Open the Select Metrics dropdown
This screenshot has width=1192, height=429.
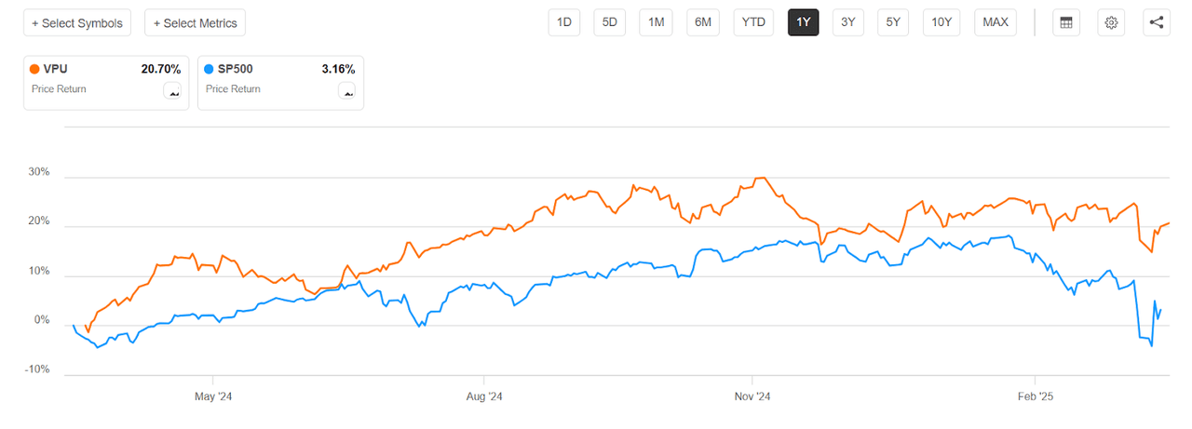pyautogui.click(x=195, y=22)
